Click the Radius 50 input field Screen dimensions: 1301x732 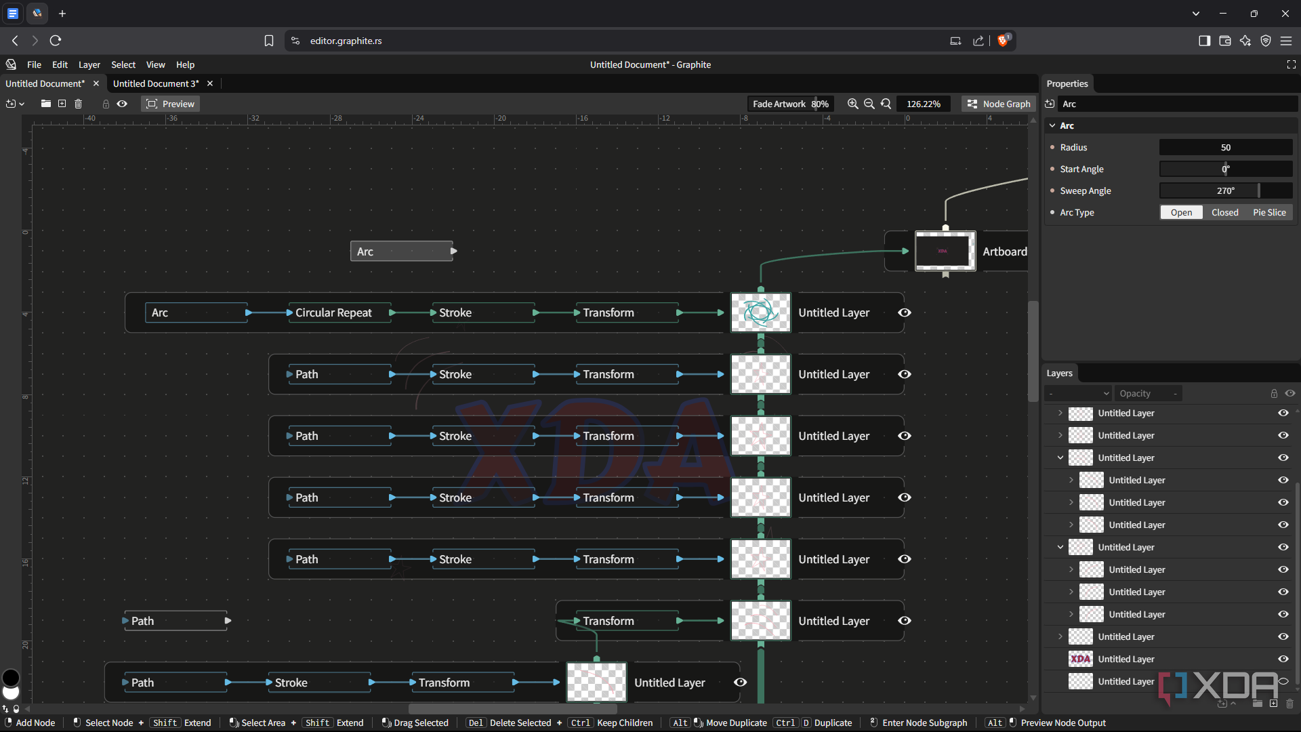pos(1226,147)
